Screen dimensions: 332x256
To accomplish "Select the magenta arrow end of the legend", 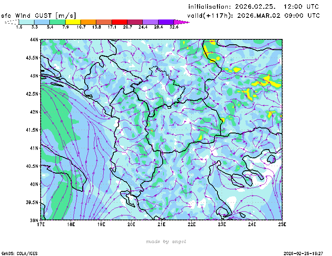I will (x=181, y=22).
